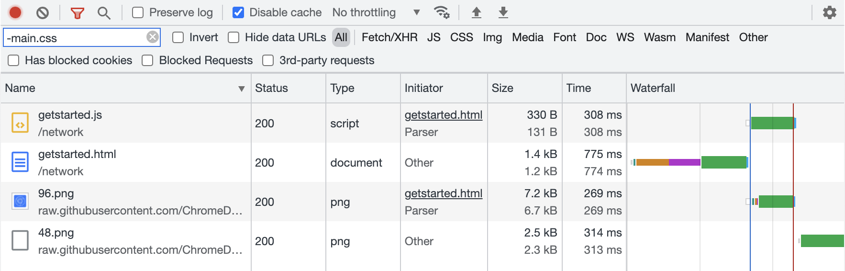Filter by Wasm requests

tap(659, 37)
